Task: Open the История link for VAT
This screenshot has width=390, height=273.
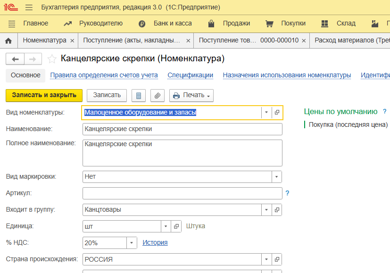Action: [155, 243]
